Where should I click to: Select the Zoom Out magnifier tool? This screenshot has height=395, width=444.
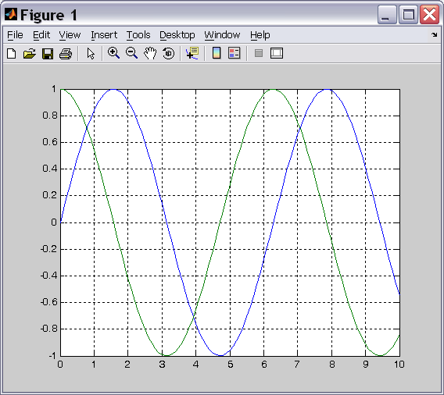point(131,53)
